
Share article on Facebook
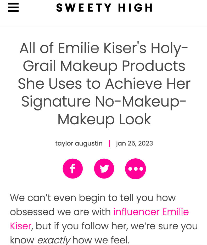72,169
